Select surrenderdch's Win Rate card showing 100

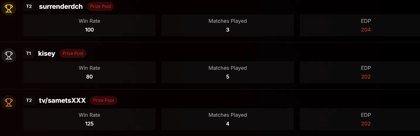tap(89, 25)
